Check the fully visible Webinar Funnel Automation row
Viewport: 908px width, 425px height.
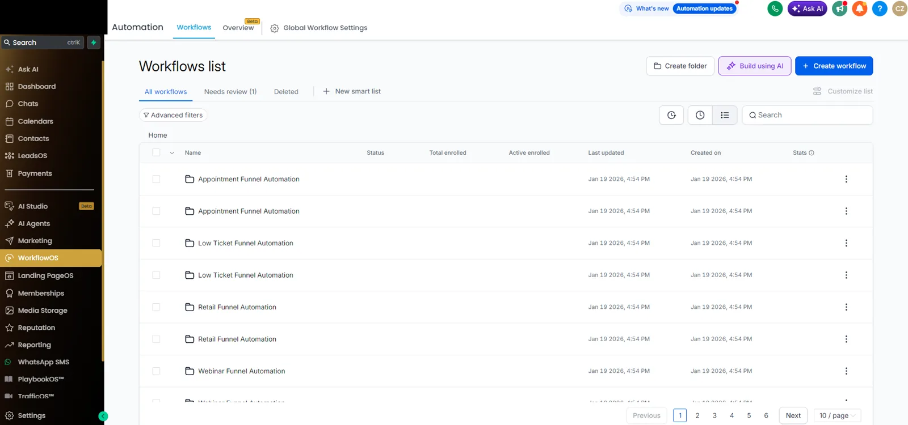pos(156,371)
